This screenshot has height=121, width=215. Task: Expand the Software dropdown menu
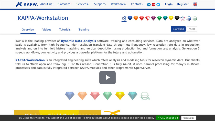(65, 4)
